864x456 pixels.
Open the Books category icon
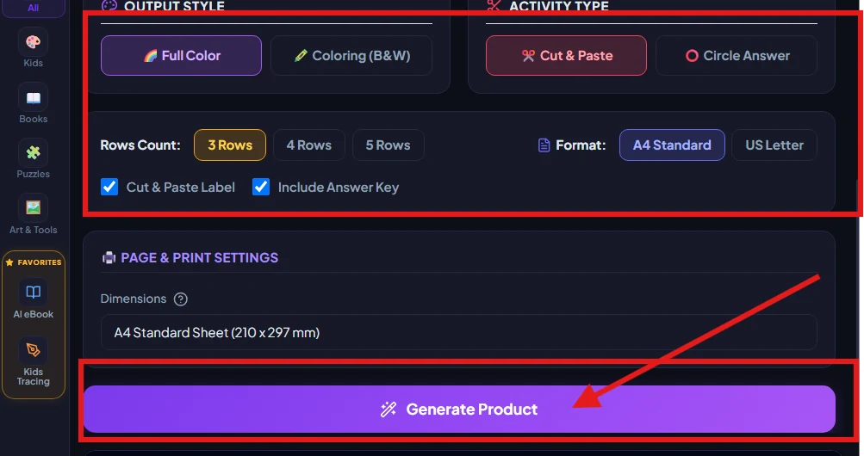[33, 98]
